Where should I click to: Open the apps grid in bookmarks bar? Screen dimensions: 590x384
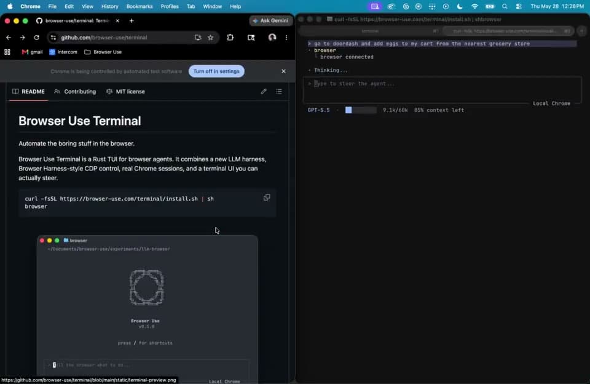7,52
